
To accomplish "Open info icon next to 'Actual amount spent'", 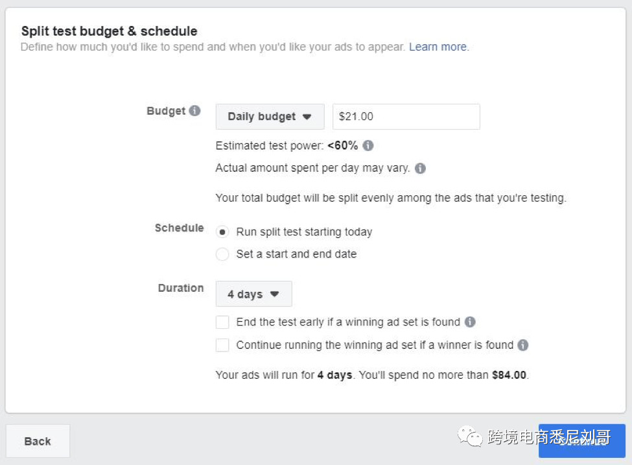I will (419, 168).
